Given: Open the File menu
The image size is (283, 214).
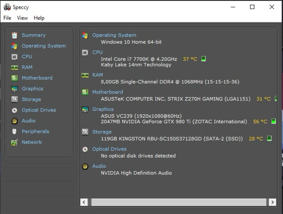Looking at the screenshot, I should 7,18.
